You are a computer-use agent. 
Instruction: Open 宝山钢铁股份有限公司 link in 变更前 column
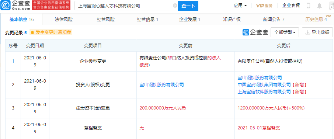click(x=161, y=85)
